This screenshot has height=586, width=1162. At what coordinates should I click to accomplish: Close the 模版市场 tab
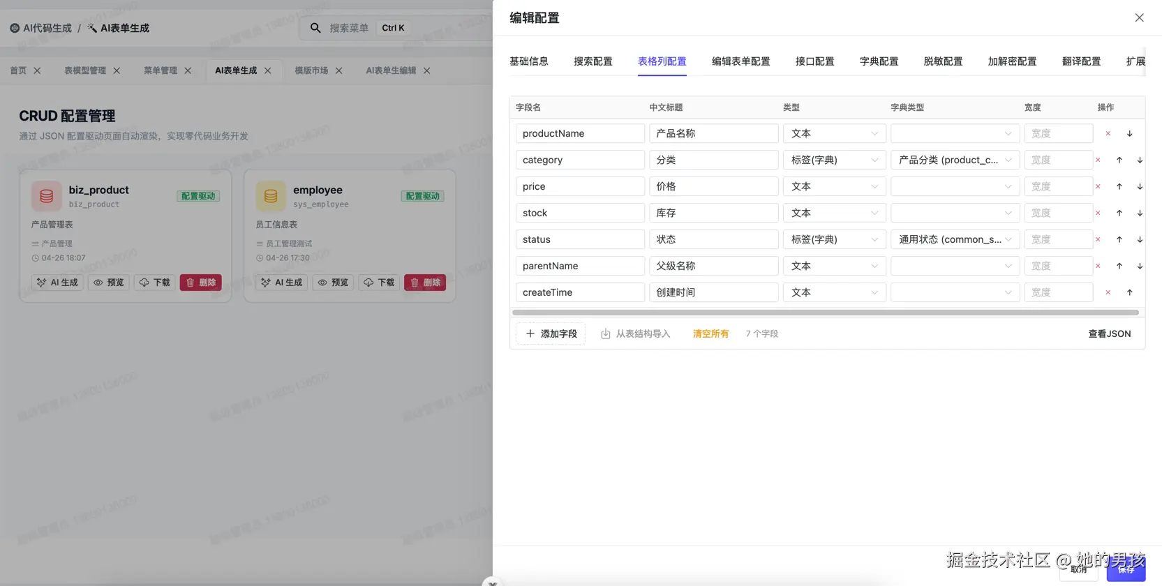338,70
